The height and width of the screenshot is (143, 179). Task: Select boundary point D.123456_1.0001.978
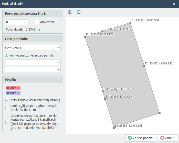tap(85, 37)
